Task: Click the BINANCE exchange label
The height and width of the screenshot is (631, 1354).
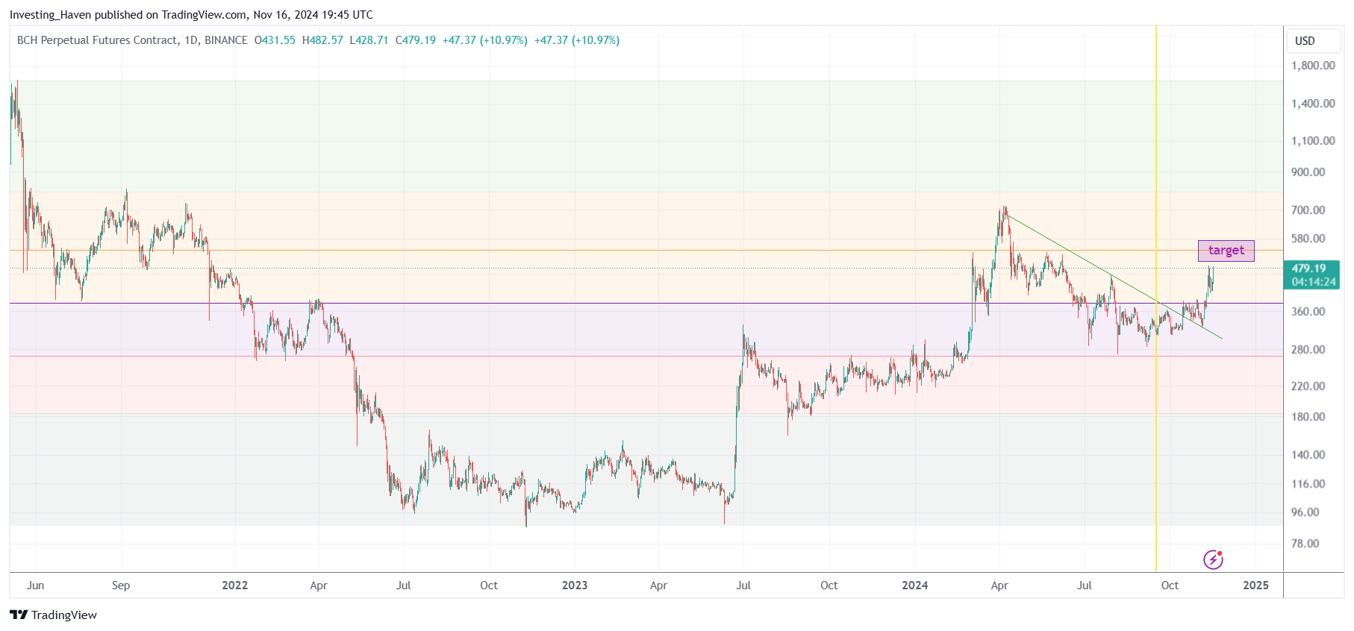Action: [226, 40]
